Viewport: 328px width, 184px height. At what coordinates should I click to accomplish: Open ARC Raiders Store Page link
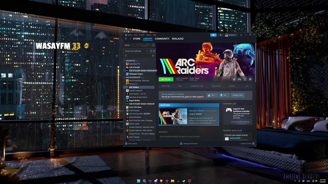click(166, 86)
